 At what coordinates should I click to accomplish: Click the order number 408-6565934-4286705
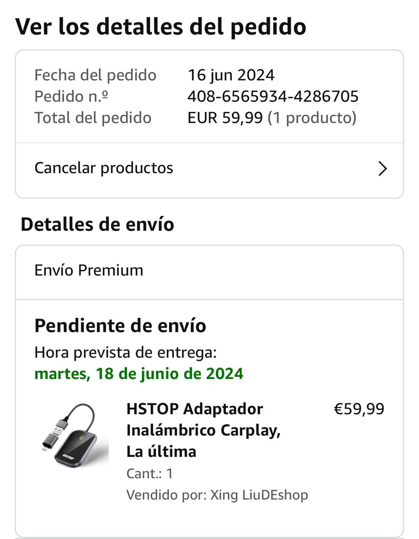pyautogui.click(x=273, y=96)
